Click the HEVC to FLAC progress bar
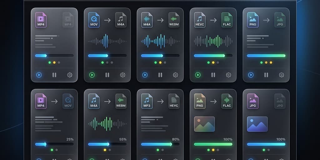This screenshot has height=160, width=320. pos(213,56)
